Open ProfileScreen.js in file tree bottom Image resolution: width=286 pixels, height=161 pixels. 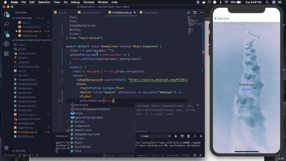27,132
